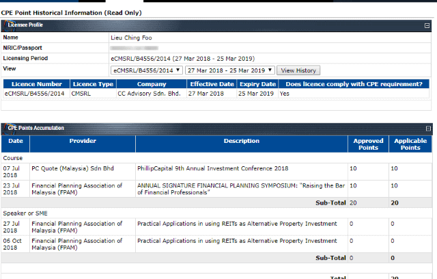This screenshot has width=437, height=279.
Task: Click the REITs description in the 06 Oct row
Action: click(237, 241)
